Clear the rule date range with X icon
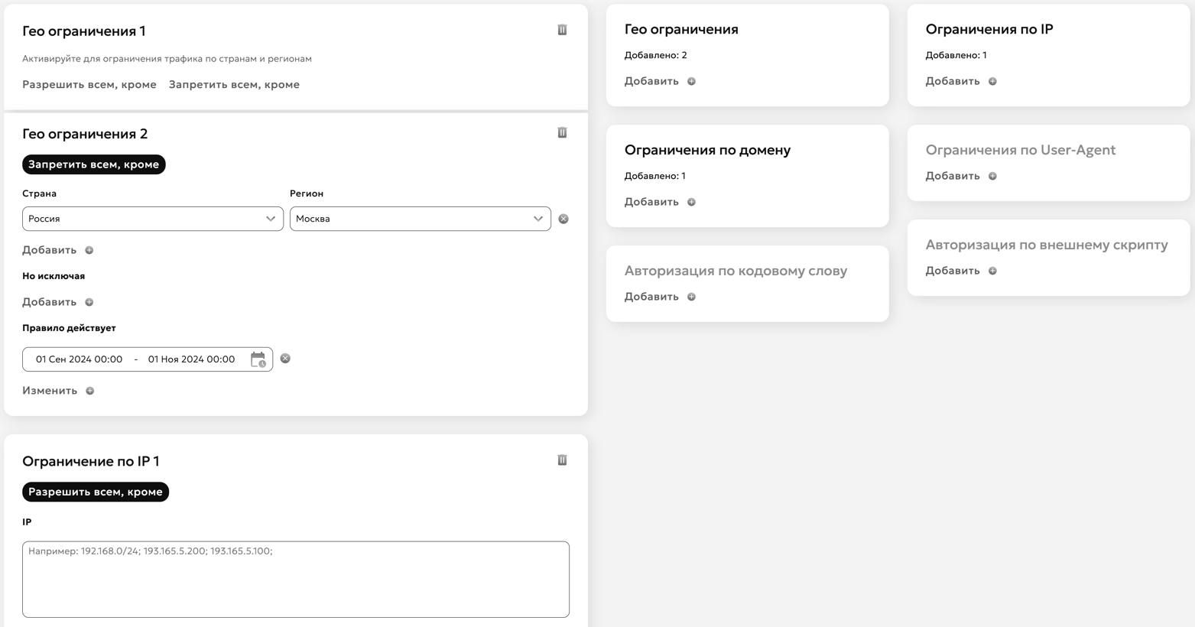 pos(285,359)
